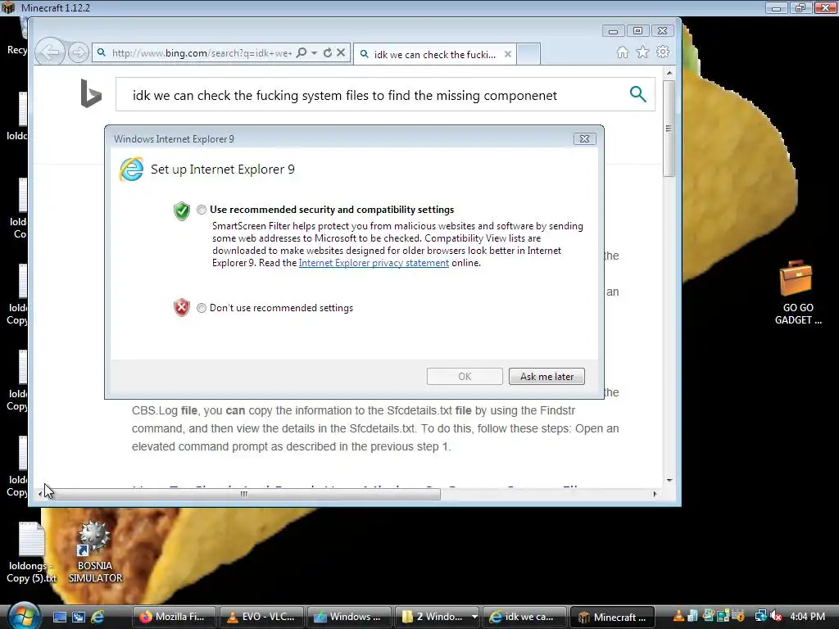Click the muted volume tray icon

777,616
